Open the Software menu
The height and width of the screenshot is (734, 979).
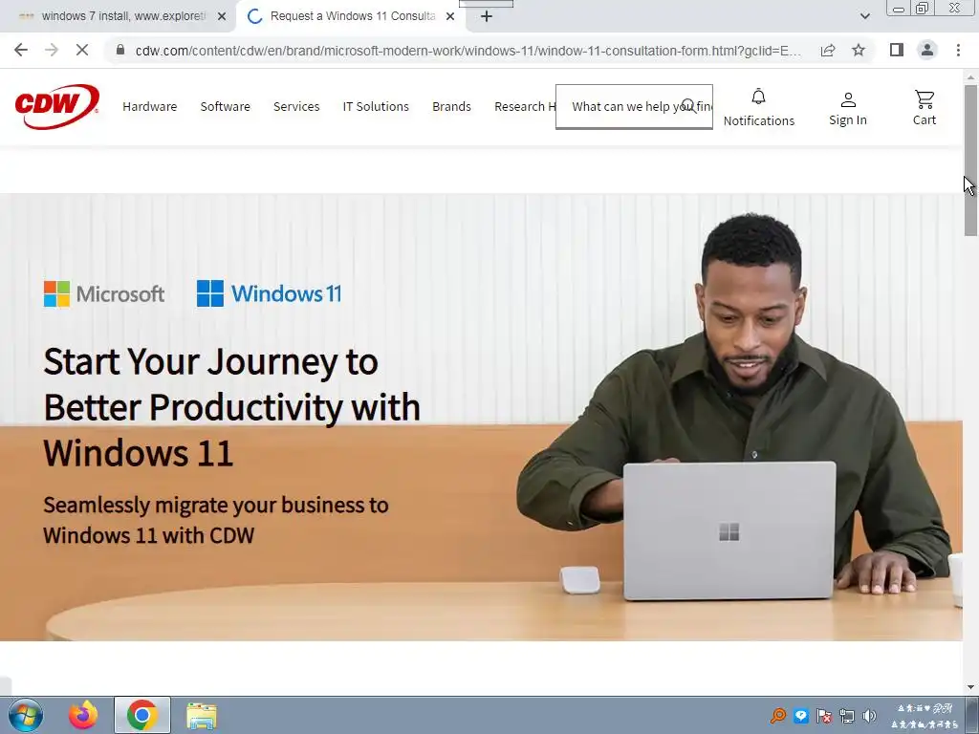pos(226,107)
